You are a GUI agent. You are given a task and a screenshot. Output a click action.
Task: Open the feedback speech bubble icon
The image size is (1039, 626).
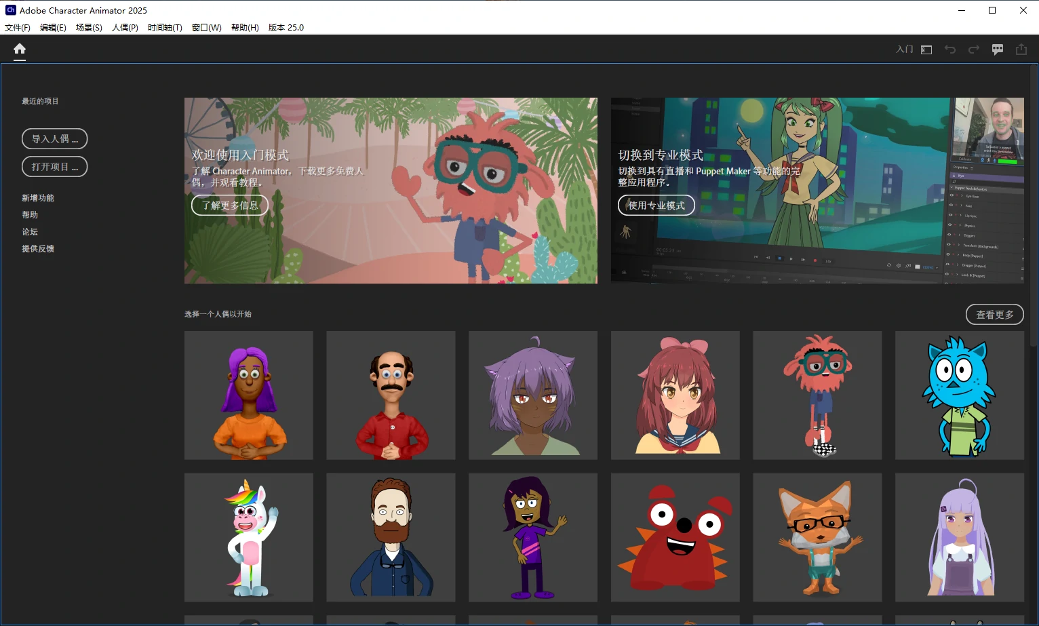[x=998, y=49]
